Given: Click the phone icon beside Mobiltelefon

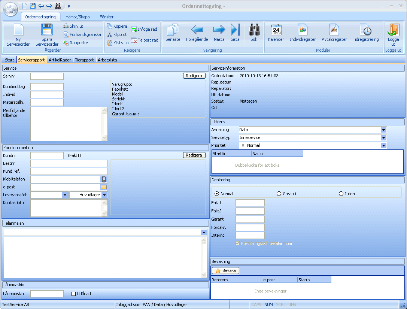Looking at the screenshot, I should pyautogui.click(x=104, y=179).
